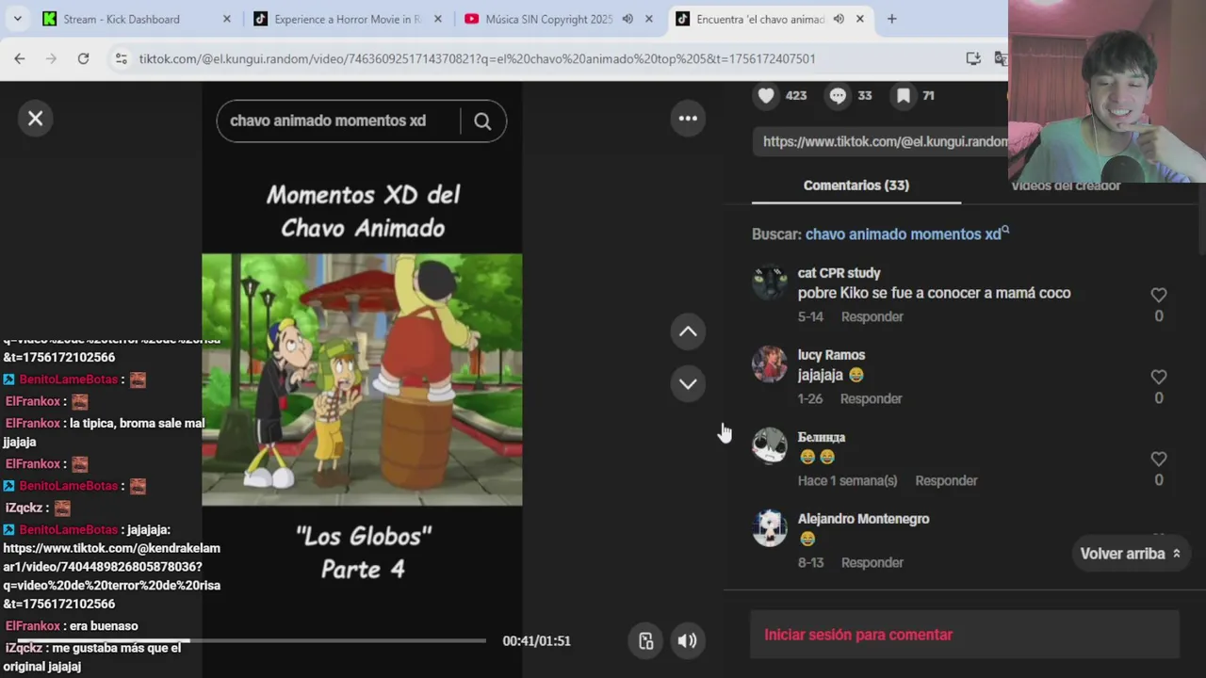
Task: Switch to Experience a Horror Movie tab
Action: click(x=347, y=19)
